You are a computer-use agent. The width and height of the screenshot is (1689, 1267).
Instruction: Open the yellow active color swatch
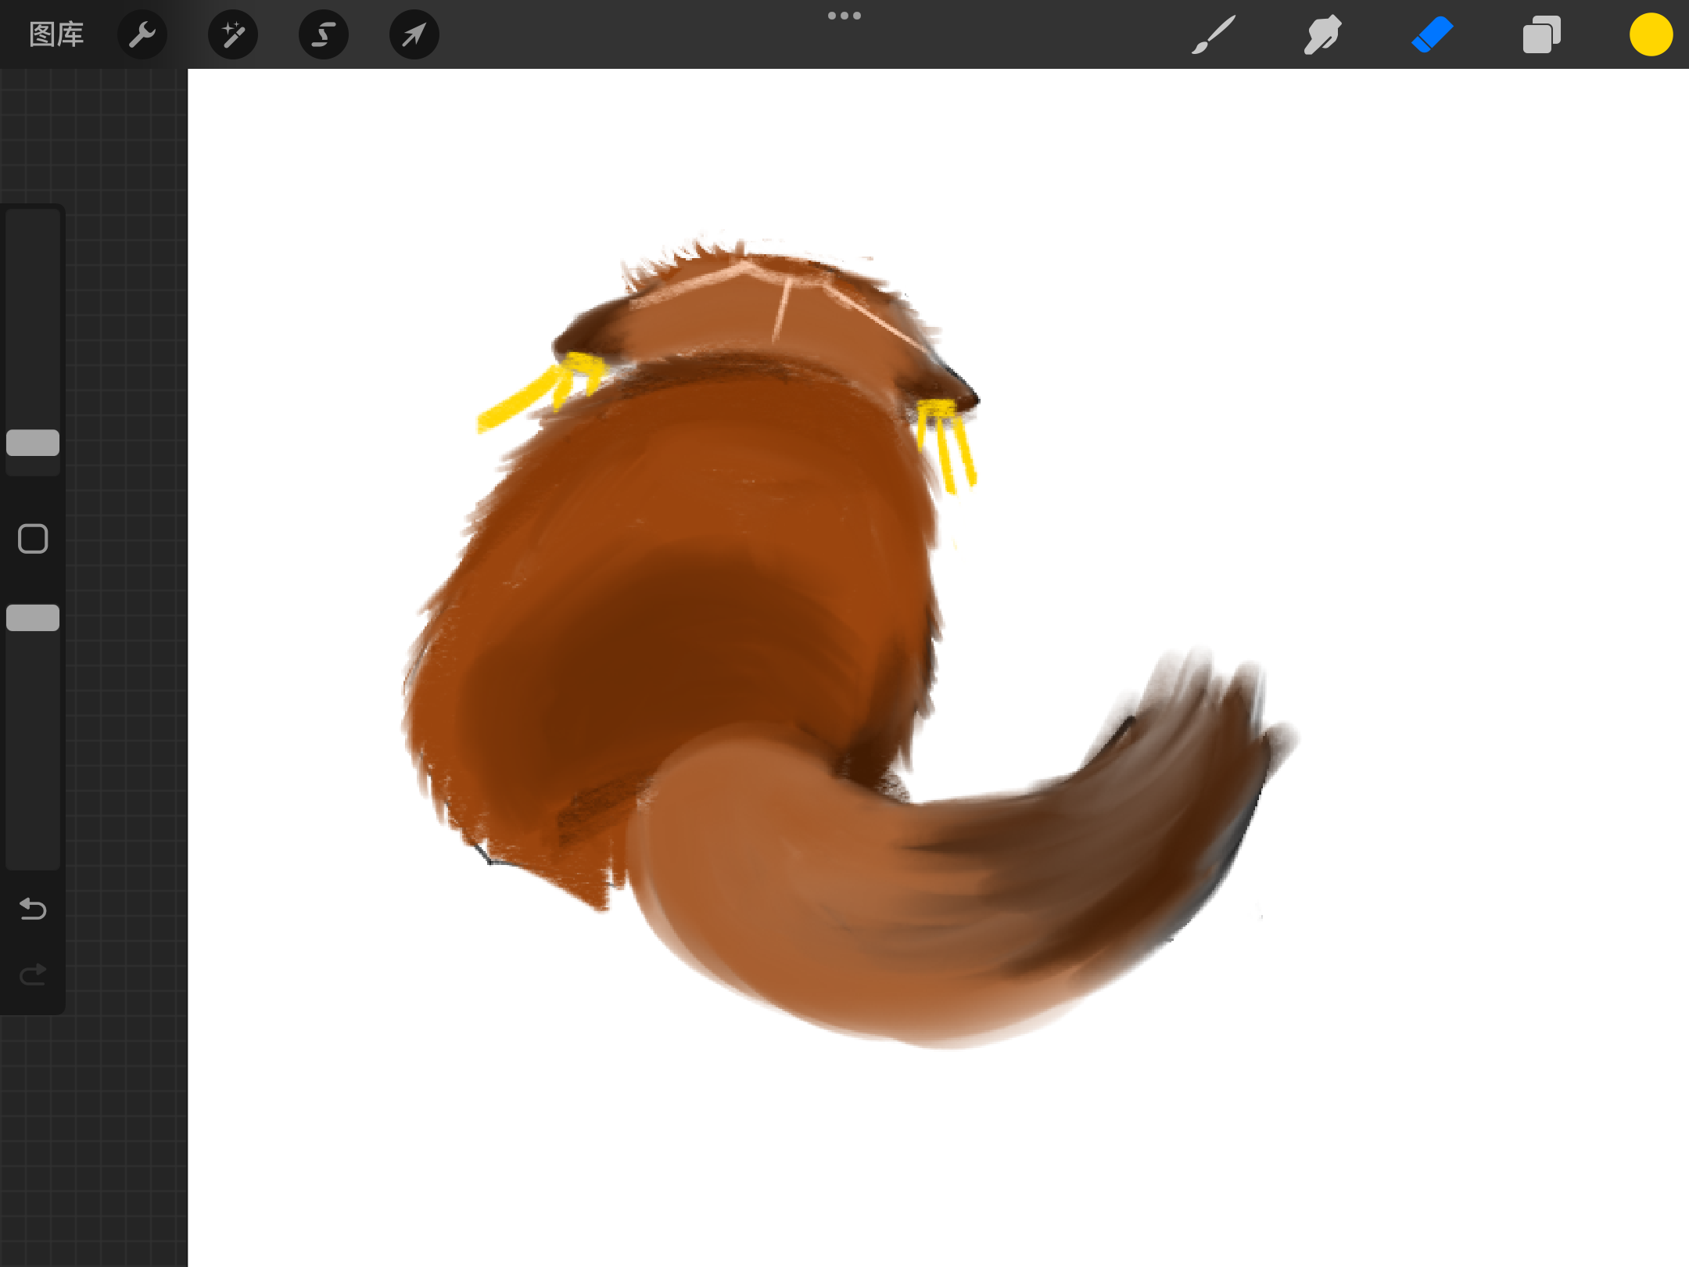pos(1651,34)
